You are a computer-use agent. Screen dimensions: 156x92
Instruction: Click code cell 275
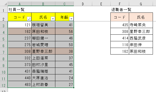point(20,45)
